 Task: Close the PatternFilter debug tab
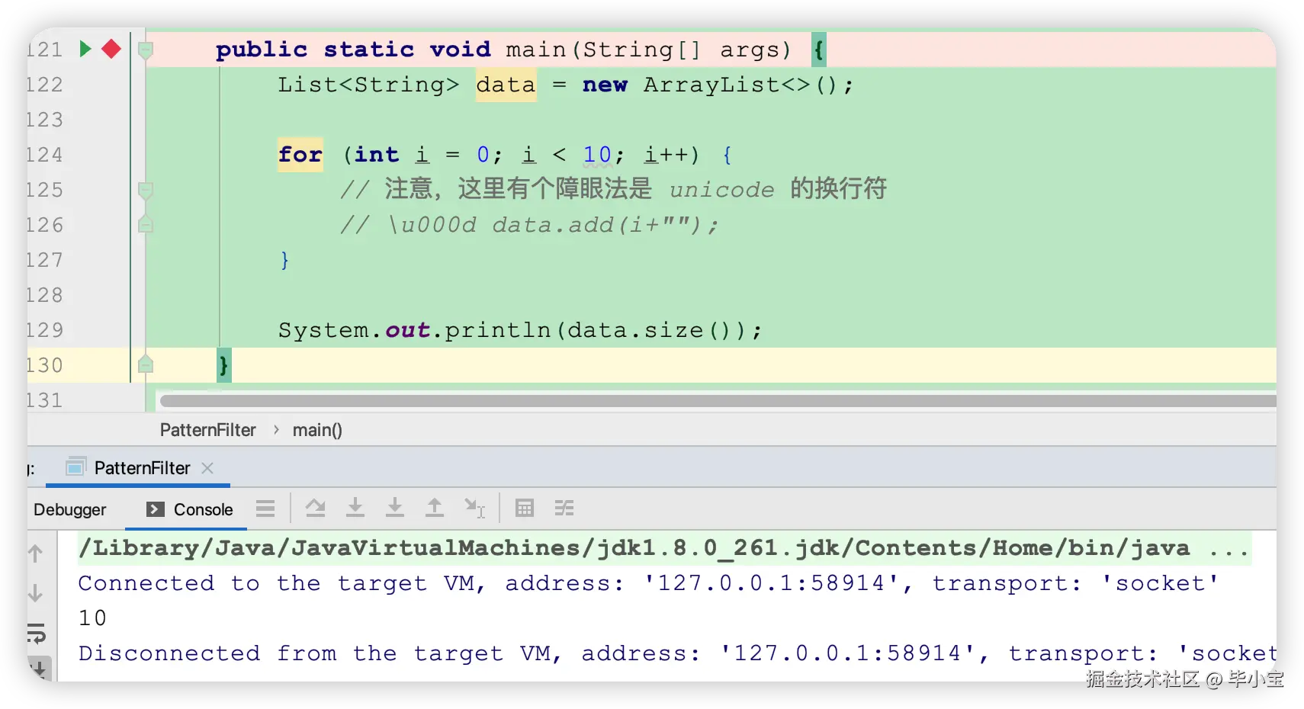[x=207, y=468]
